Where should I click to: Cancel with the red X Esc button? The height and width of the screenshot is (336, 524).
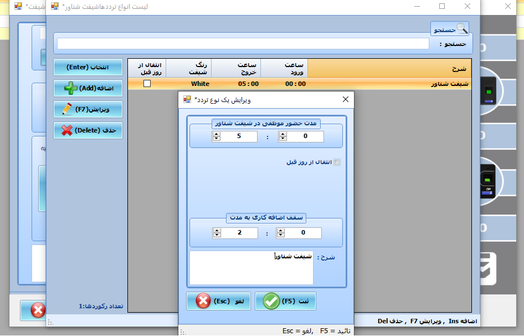pyautogui.click(x=218, y=301)
